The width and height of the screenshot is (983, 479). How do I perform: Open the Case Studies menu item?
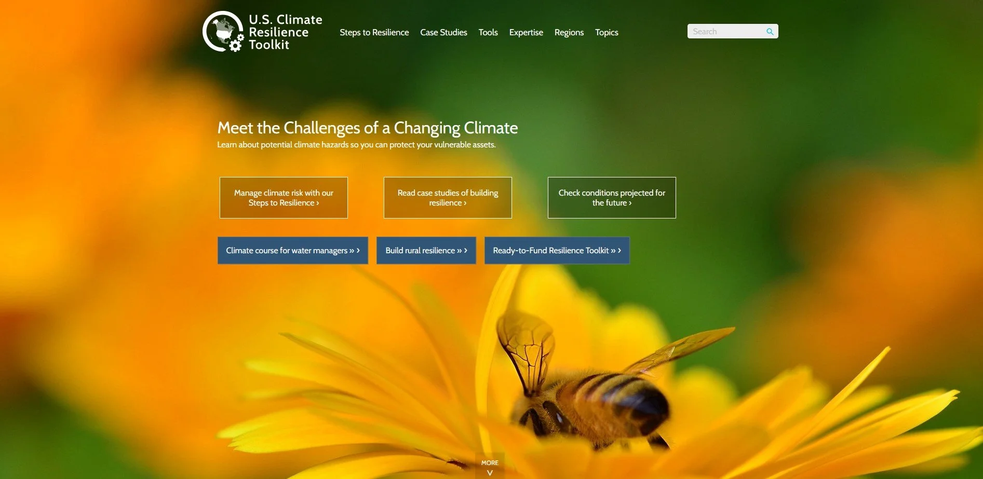(443, 32)
